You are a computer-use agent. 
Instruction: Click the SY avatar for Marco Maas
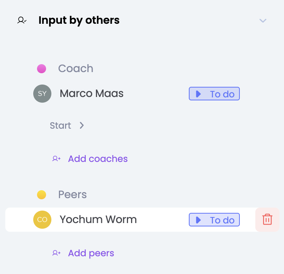click(42, 94)
